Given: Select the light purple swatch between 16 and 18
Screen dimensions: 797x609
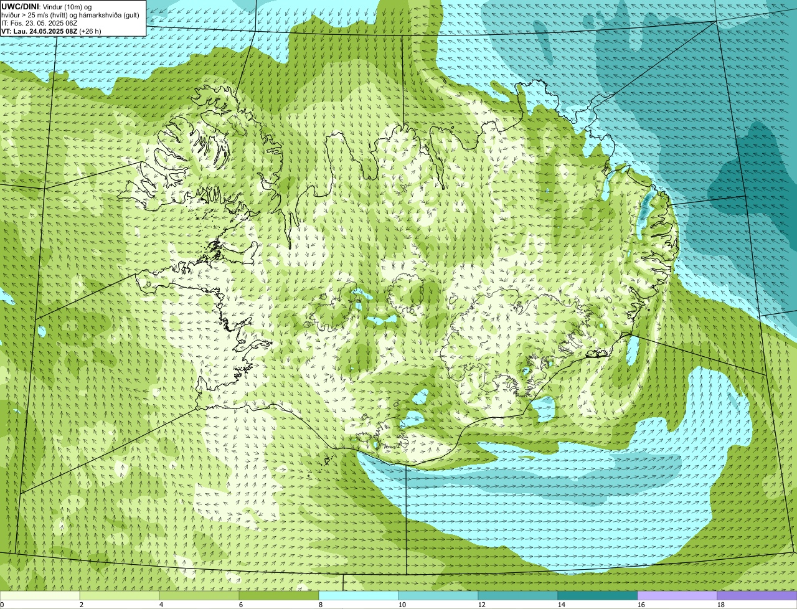Looking at the screenshot, I should [x=677, y=595].
